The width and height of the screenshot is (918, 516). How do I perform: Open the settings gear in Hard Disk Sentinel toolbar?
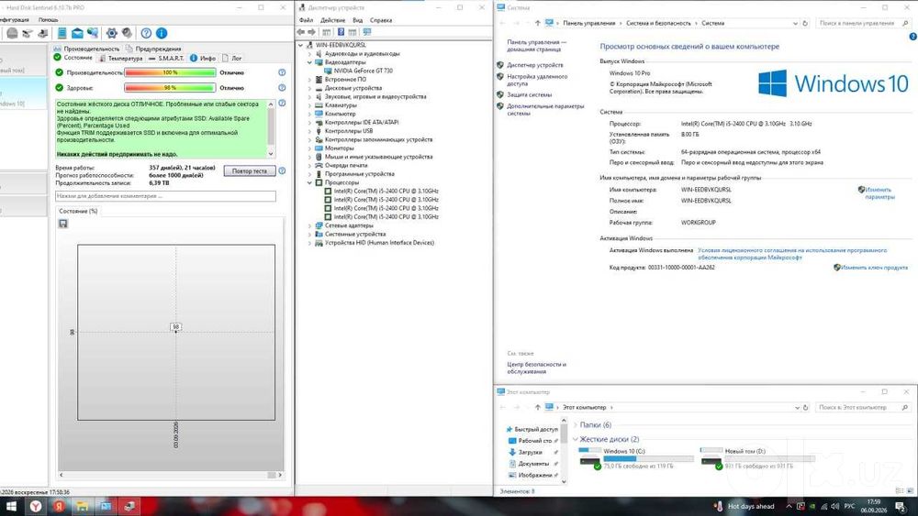(111, 33)
